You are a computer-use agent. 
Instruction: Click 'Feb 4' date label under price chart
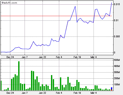(59, 57)
